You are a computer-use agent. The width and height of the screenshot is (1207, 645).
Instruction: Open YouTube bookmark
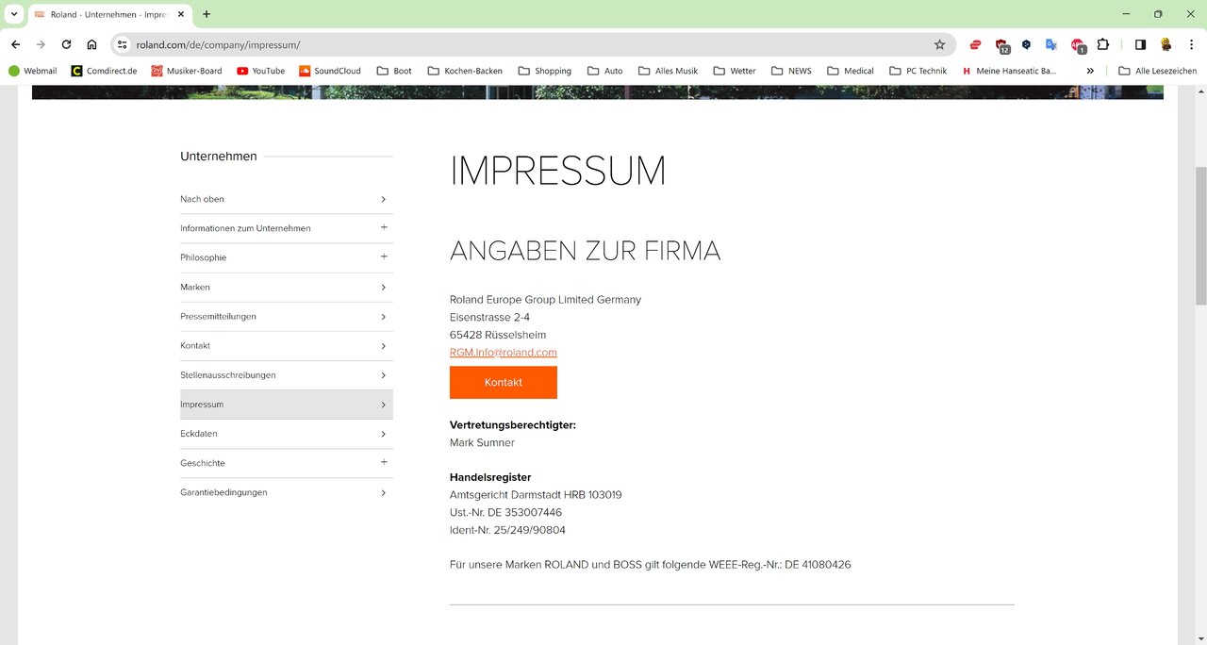261,71
